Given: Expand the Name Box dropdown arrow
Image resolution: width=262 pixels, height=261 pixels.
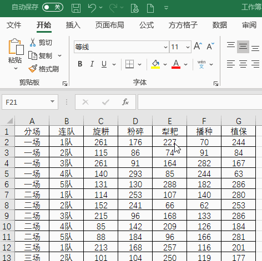Looking at the screenshot, I should pyautogui.click(x=52, y=101).
